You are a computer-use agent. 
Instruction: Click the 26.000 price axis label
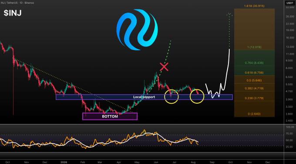(x=290, y=16)
